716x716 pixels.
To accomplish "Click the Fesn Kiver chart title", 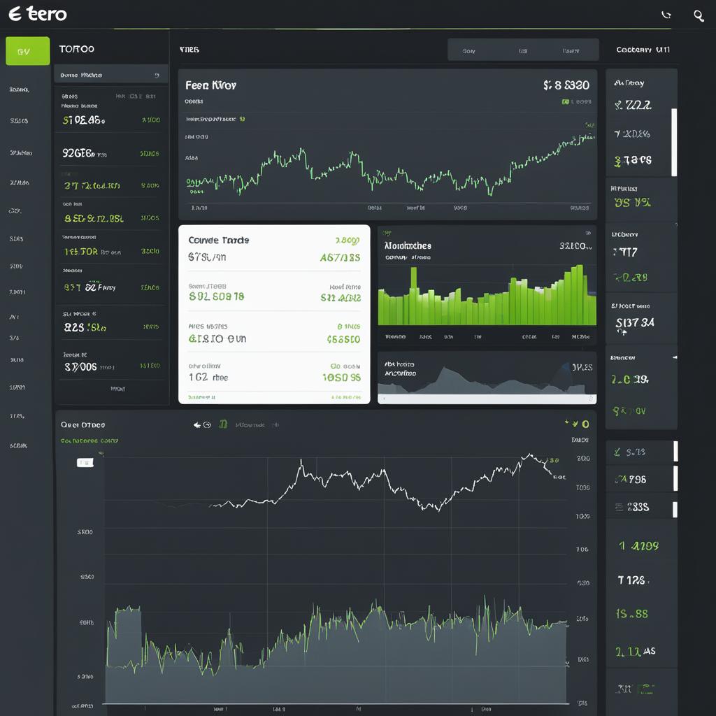I will [210, 85].
